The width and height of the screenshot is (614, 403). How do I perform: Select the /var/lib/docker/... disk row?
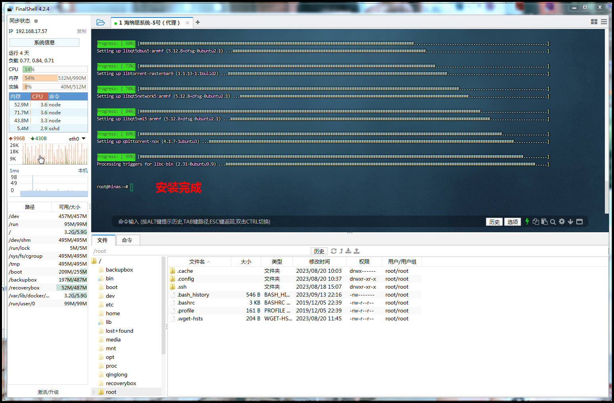click(x=48, y=295)
